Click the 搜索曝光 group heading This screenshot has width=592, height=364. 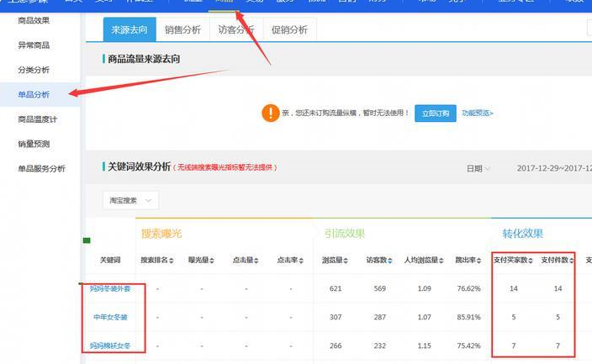[x=161, y=234]
